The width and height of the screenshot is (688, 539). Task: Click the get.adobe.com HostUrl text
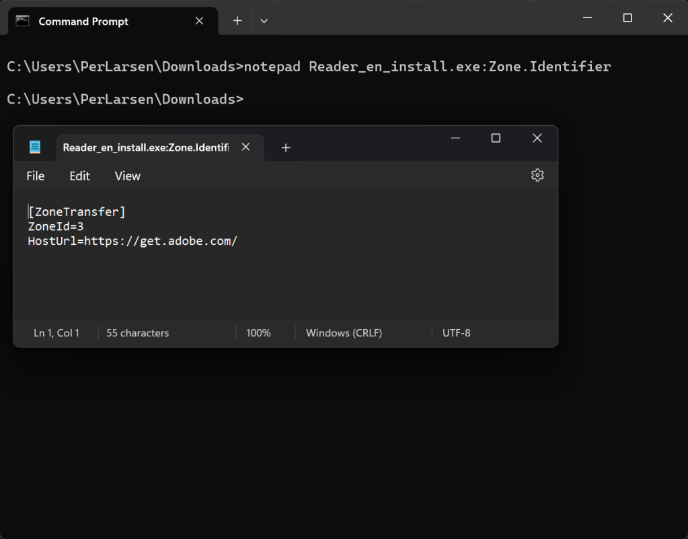pos(131,240)
